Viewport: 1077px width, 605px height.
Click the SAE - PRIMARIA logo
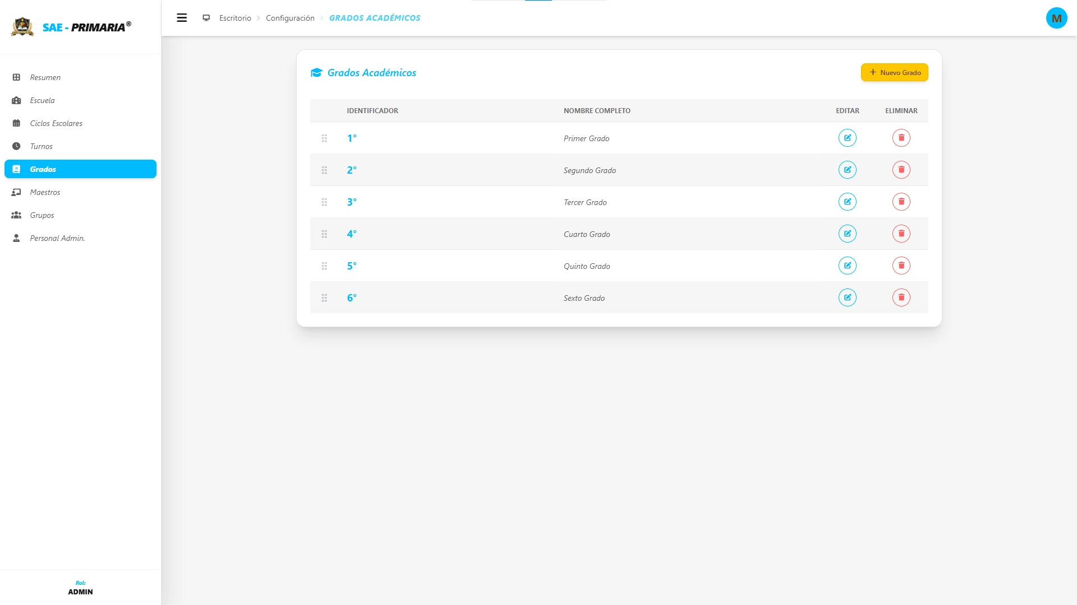tap(72, 27)
